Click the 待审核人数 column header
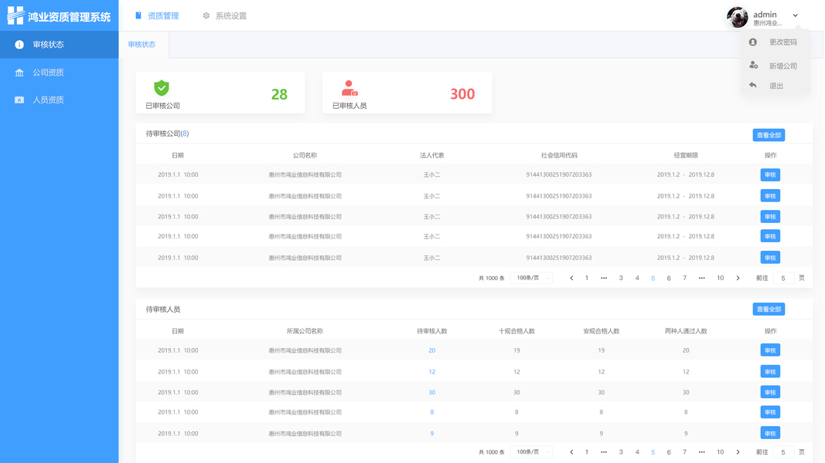The image size is (825, 463). pos(432,331)
